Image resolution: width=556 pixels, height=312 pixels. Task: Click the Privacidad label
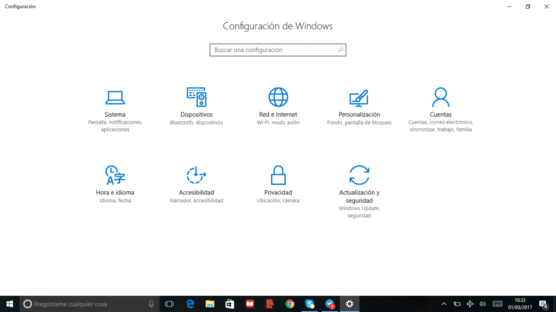coord(278,193)
